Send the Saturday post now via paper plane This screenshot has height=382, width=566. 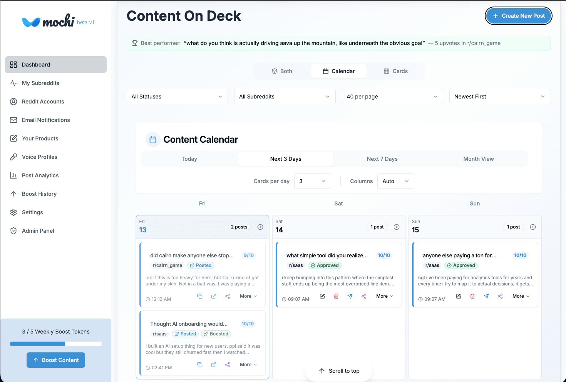[350, 296]
